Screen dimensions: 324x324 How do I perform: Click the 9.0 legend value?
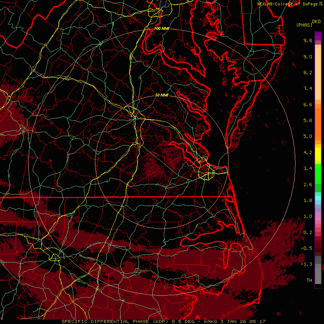308,57
